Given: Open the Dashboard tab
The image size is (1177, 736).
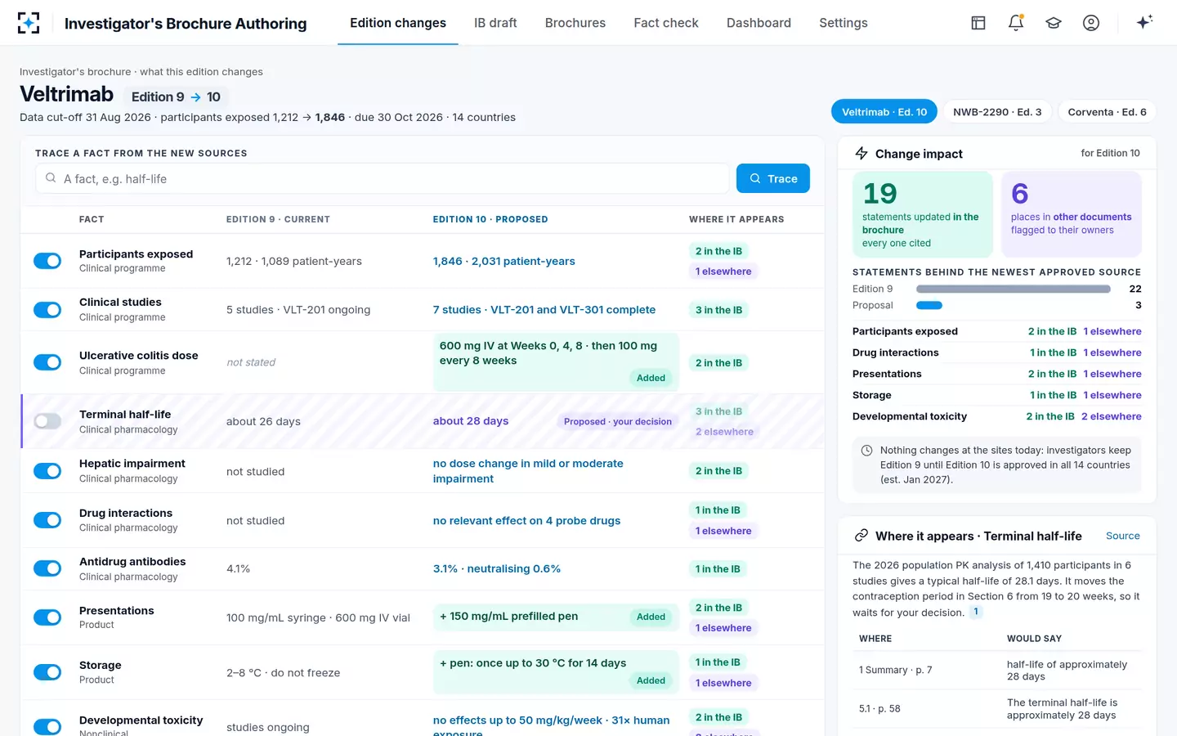Looking at the screenshot, I should point(759,23).
